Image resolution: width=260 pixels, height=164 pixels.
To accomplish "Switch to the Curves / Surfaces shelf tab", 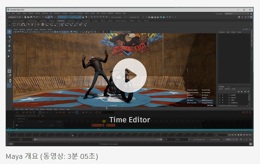I will (18, 21).
